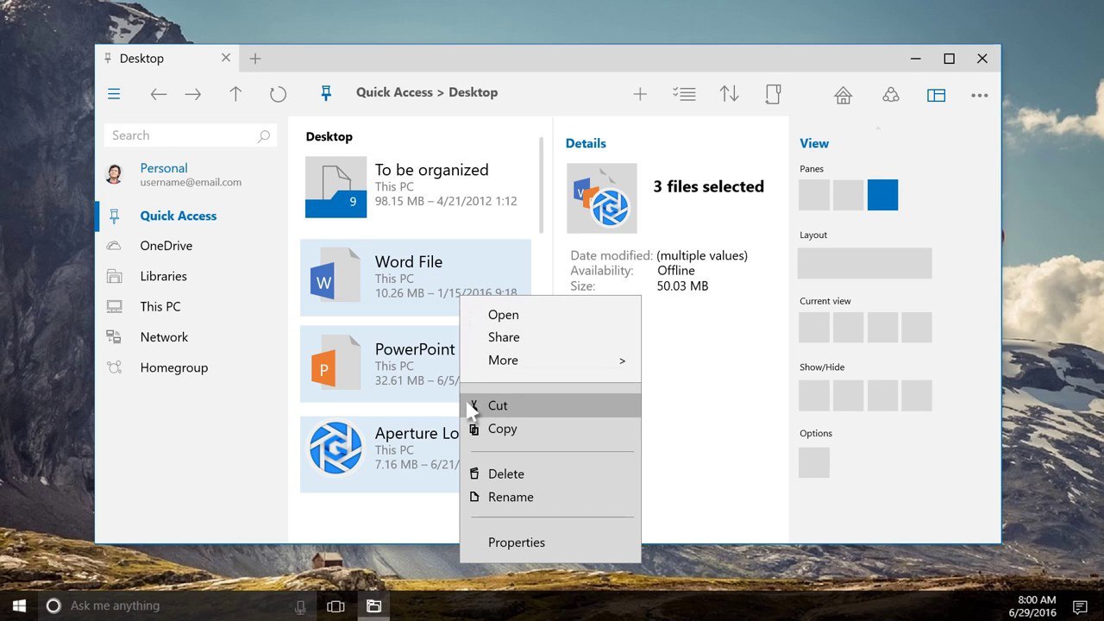1104x621 pixels.
Task: Select the PowerPoint file item
Action: coord(379,364)
